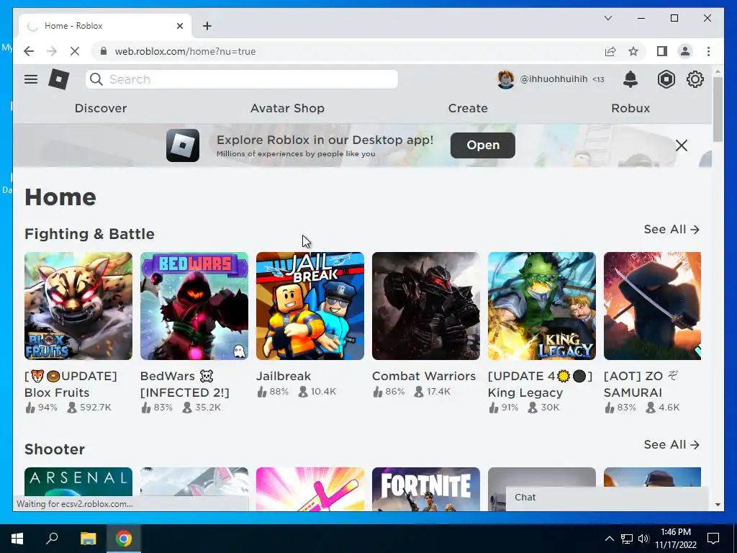
Task: Open the King Legacy thumbnail
Action: click(542, 306)
